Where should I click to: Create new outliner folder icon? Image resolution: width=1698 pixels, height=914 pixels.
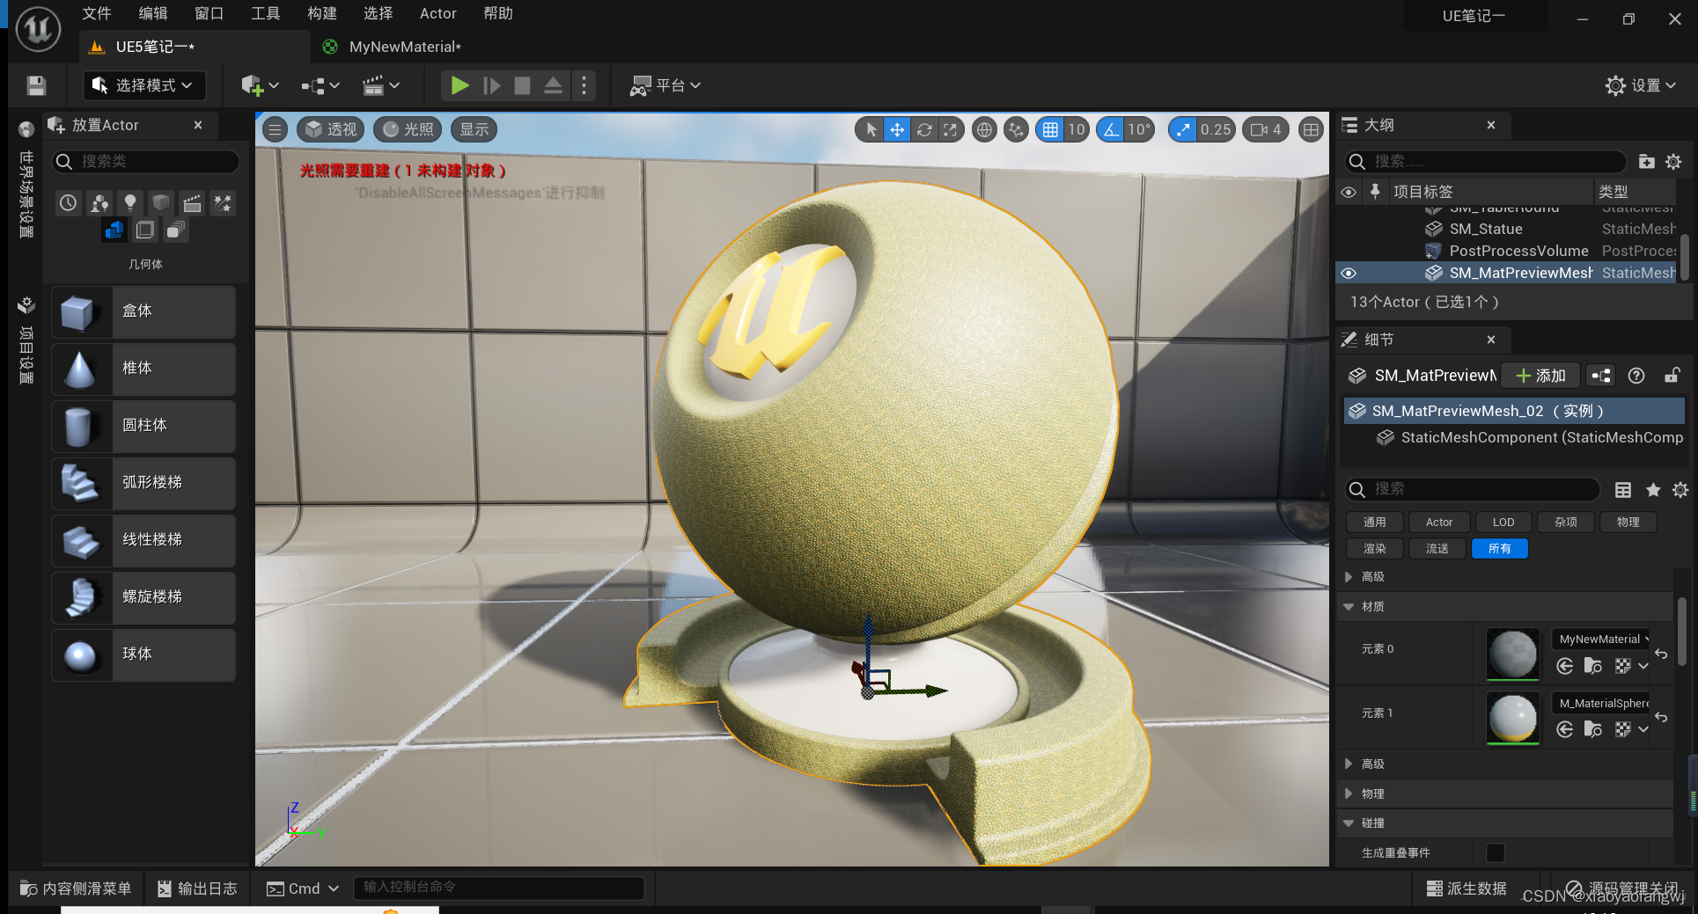(x=1646, y=161)
